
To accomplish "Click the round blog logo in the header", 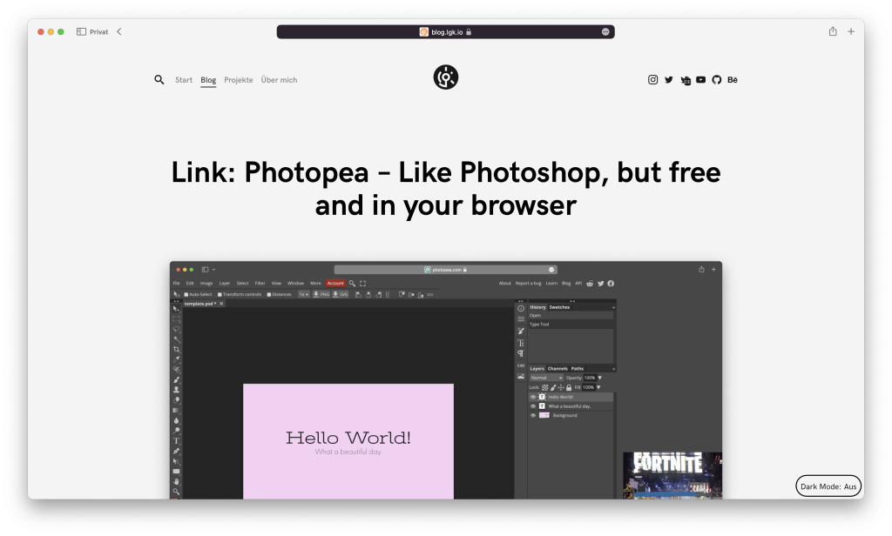I will pyautogui.click(x=446, y=77).
